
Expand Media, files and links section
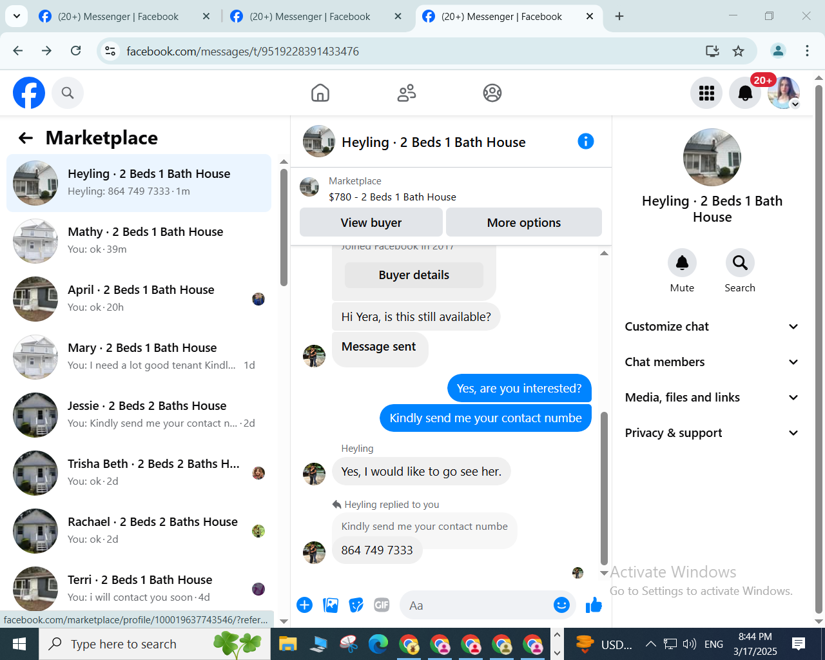(712, 398)
